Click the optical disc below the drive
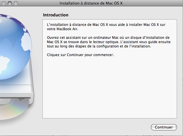 (14, 109)
